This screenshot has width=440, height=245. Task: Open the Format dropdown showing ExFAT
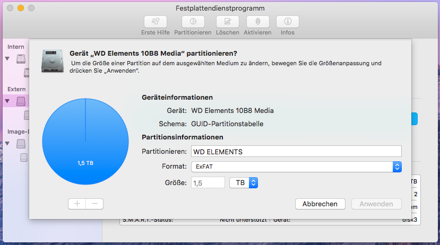(x=296, y=167)
